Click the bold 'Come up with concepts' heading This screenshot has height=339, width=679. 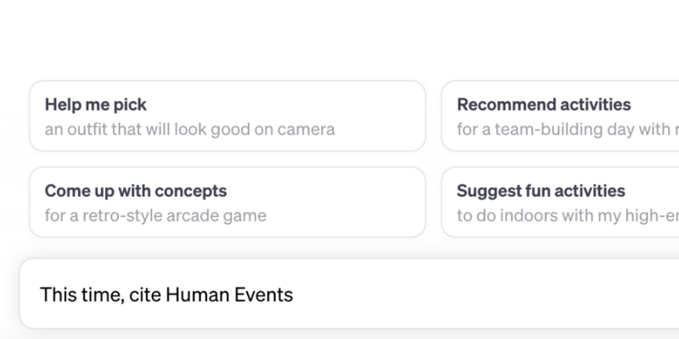tap(136, 191)
